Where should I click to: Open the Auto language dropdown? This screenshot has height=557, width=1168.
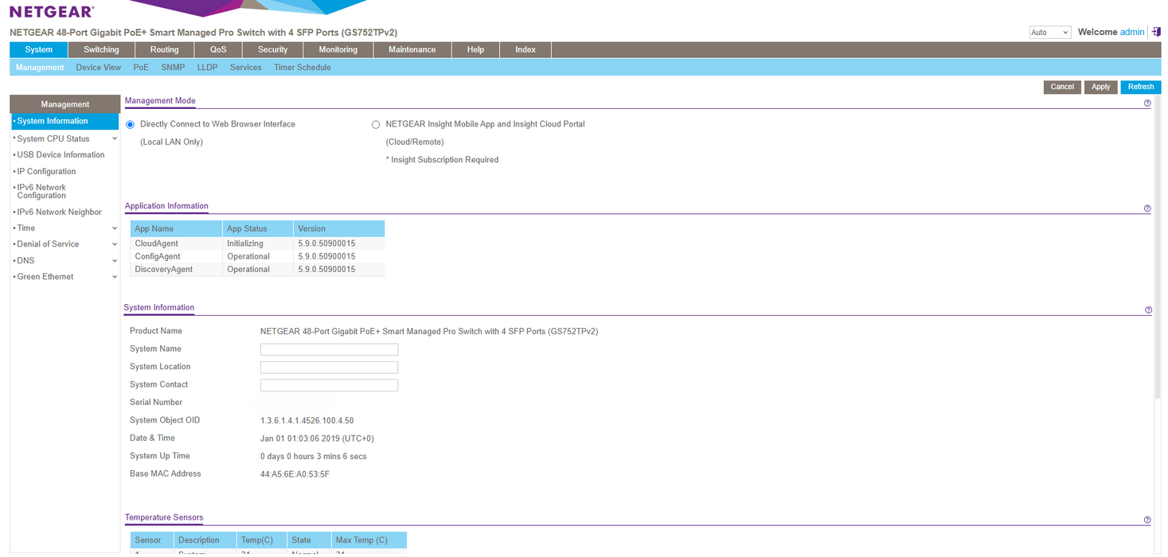point(1049,33)
